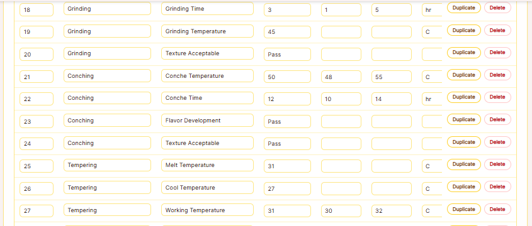Edit the maximum value 55 field
Image resolution: width=532 pixels, height=226 pixels.
[x=391, y=77]
